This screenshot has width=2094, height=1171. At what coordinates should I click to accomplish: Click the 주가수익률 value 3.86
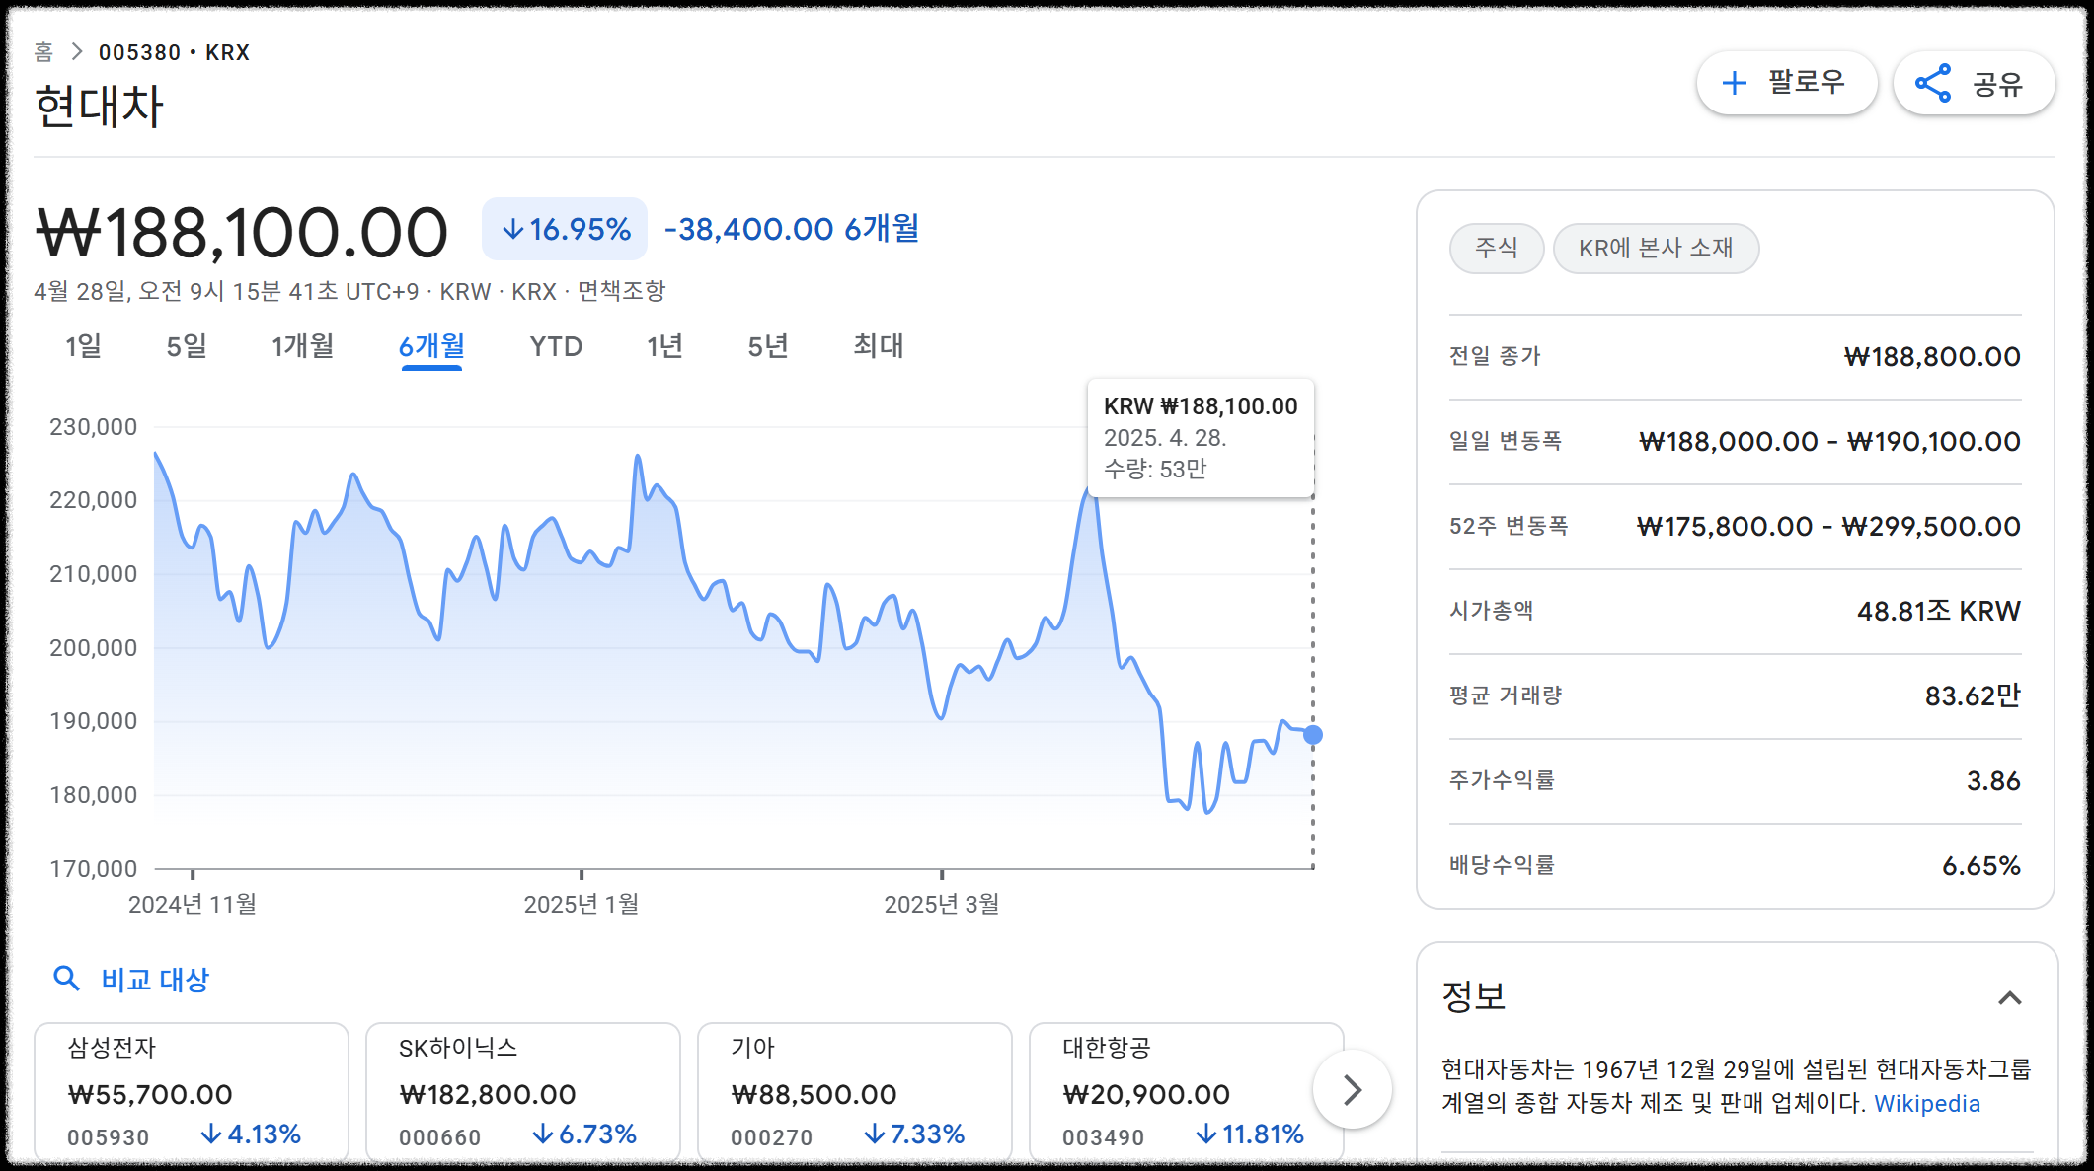(x=1993, y=780)
